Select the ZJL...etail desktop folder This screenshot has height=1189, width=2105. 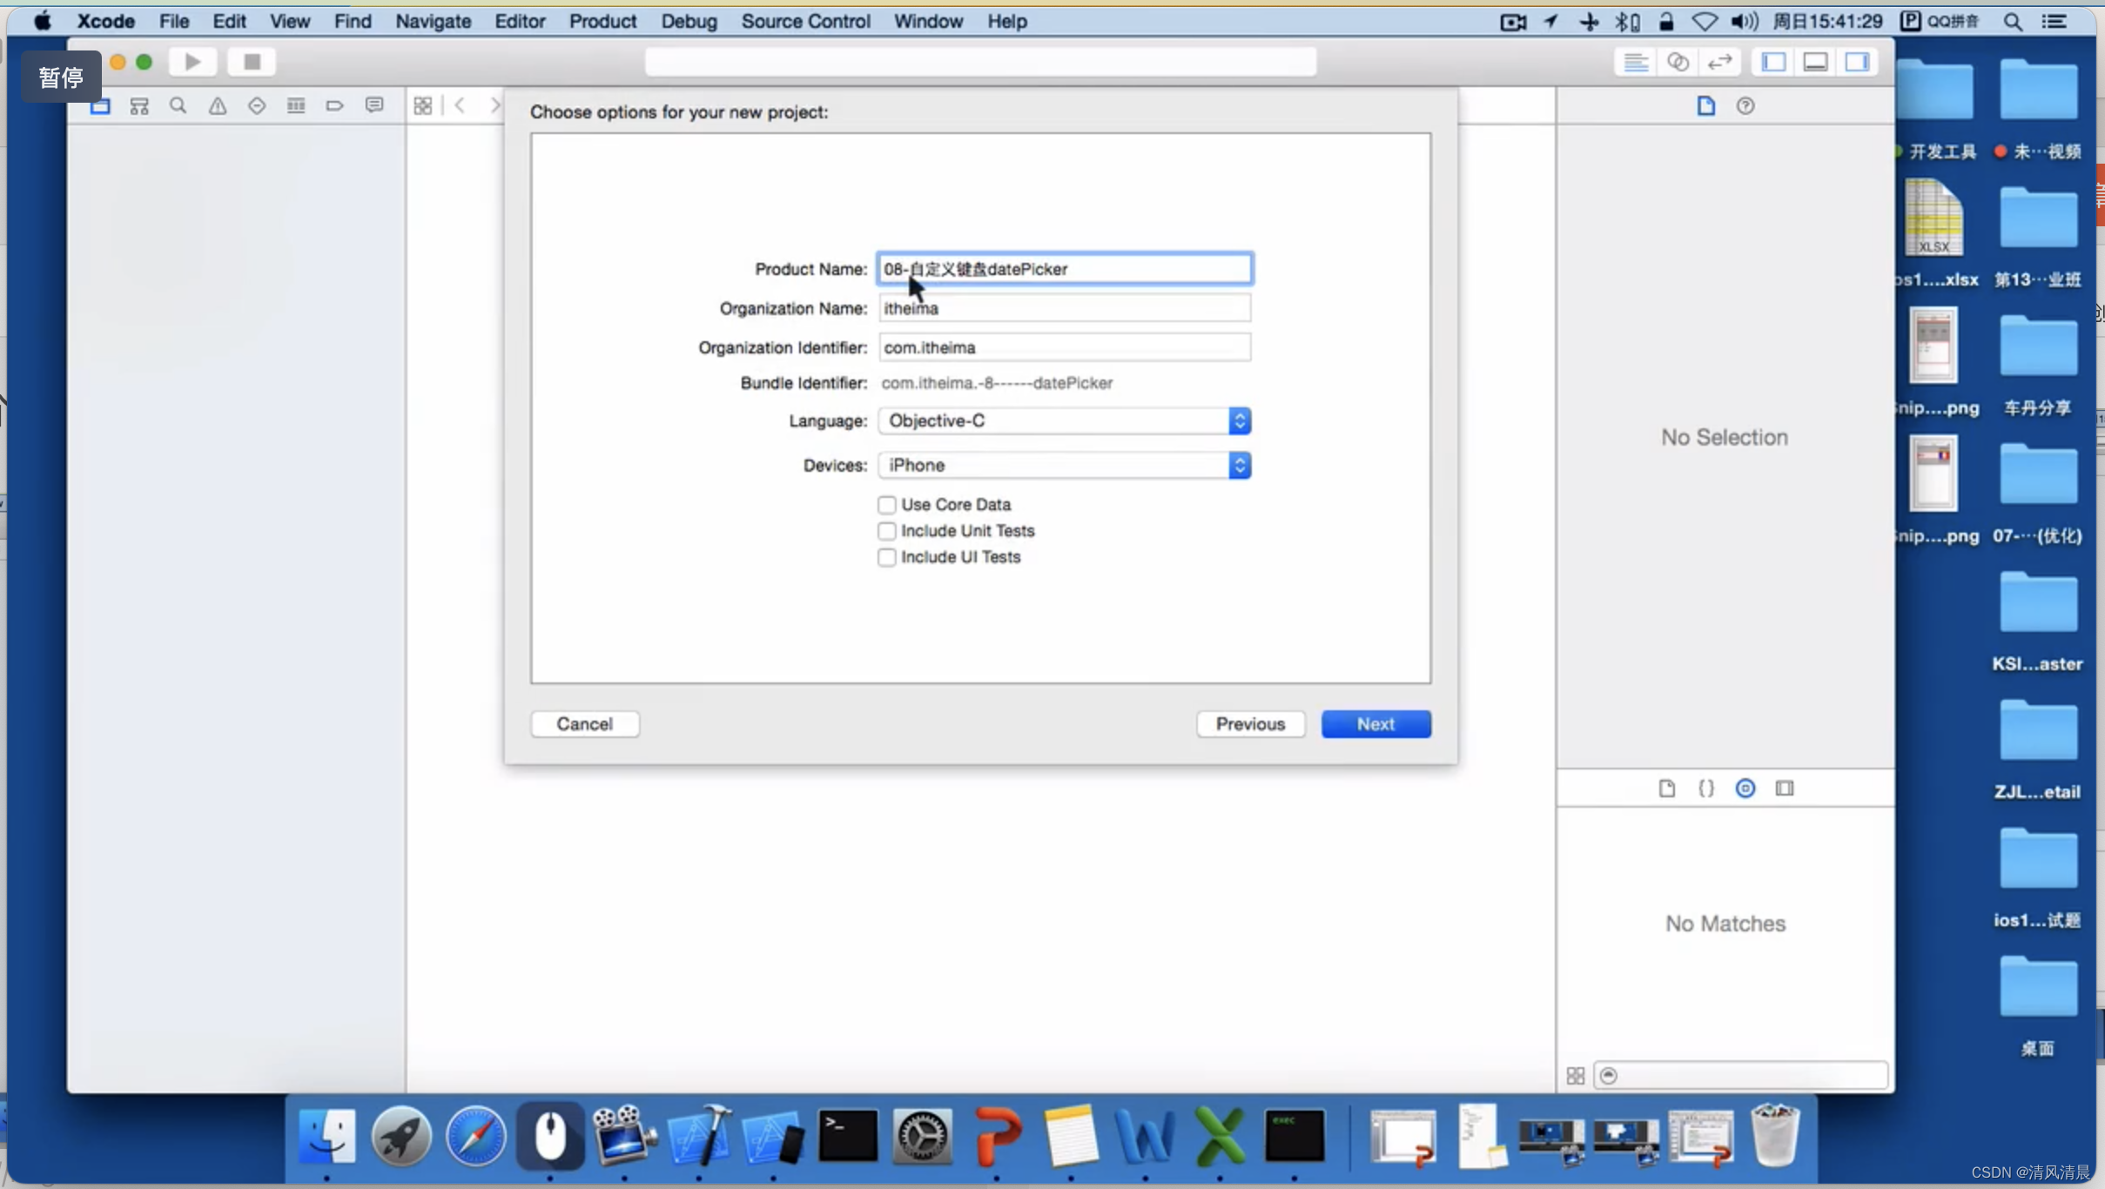coord(2037,749)
